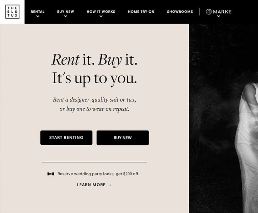Screen dimensions: 258x213
Task: Click The Blk Tux logo
Action: (12, 12)
